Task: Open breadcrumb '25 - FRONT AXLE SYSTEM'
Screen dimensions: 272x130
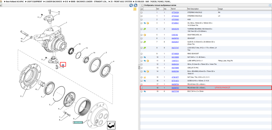Action: [x=121, y=1]
